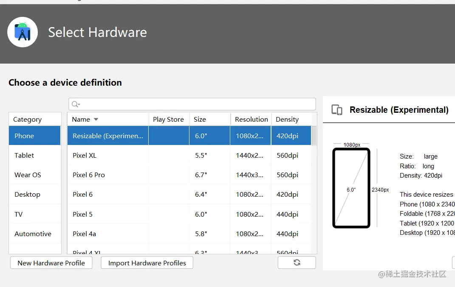This screenshot has width=455, height=287.
Task: Click the Play Store column header
Action: [x=169, y=119]
